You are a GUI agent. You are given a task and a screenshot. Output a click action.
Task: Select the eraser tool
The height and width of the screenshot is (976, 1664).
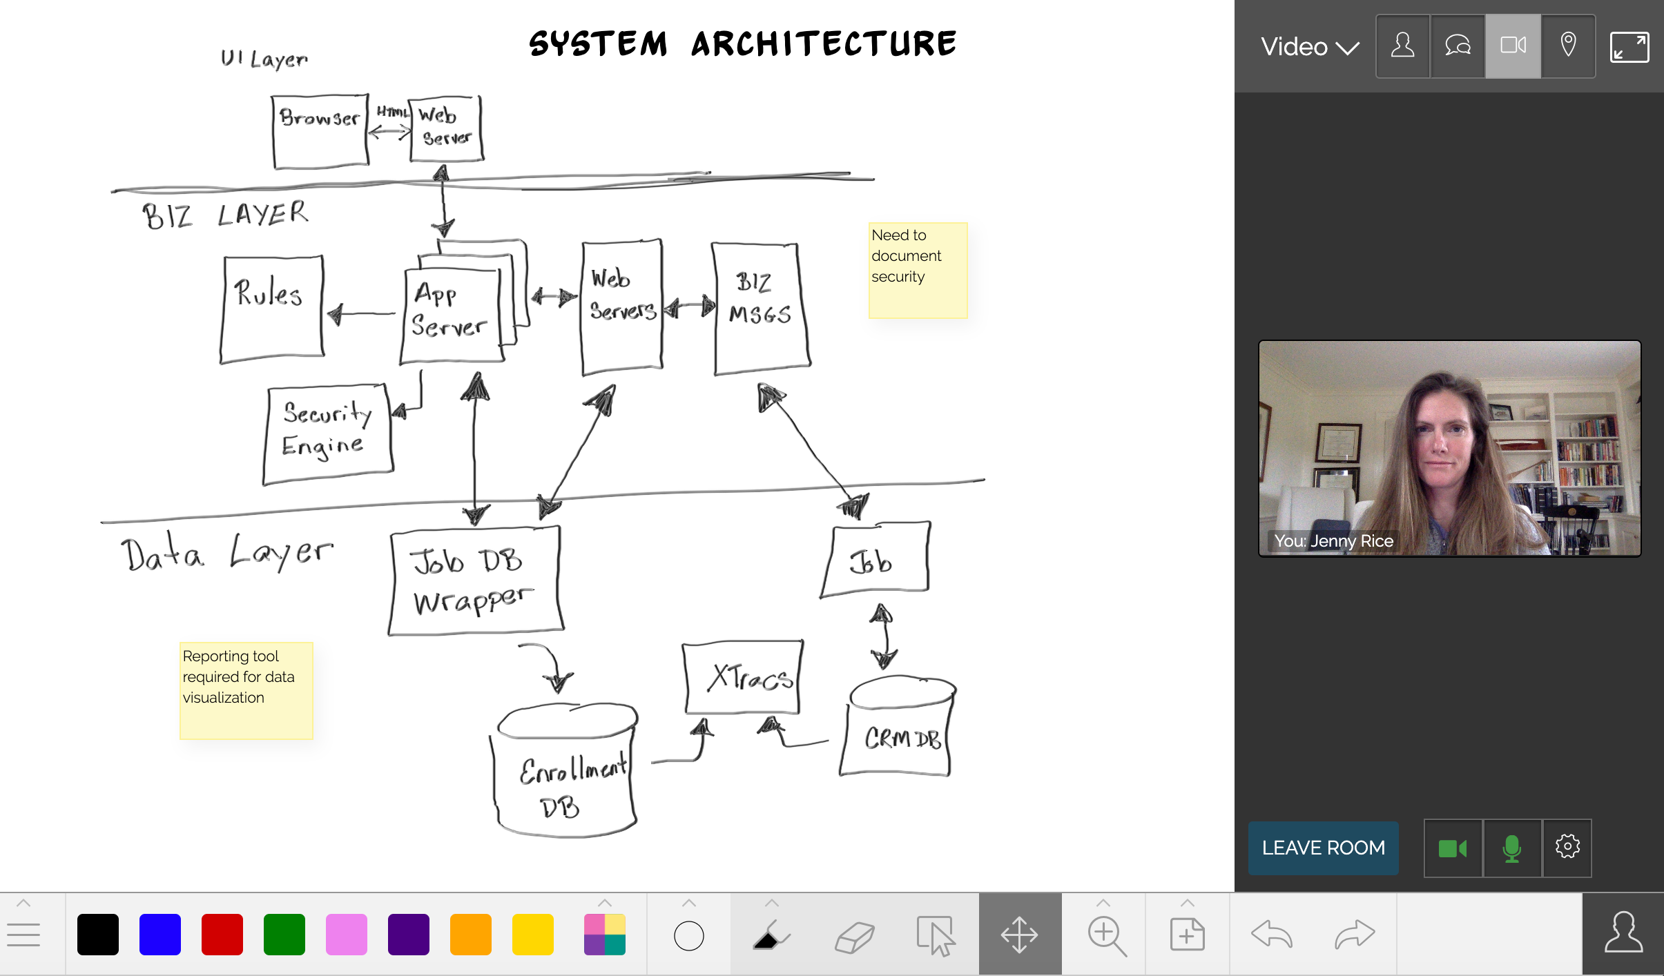pyautogui.click(x=855, y=935)
